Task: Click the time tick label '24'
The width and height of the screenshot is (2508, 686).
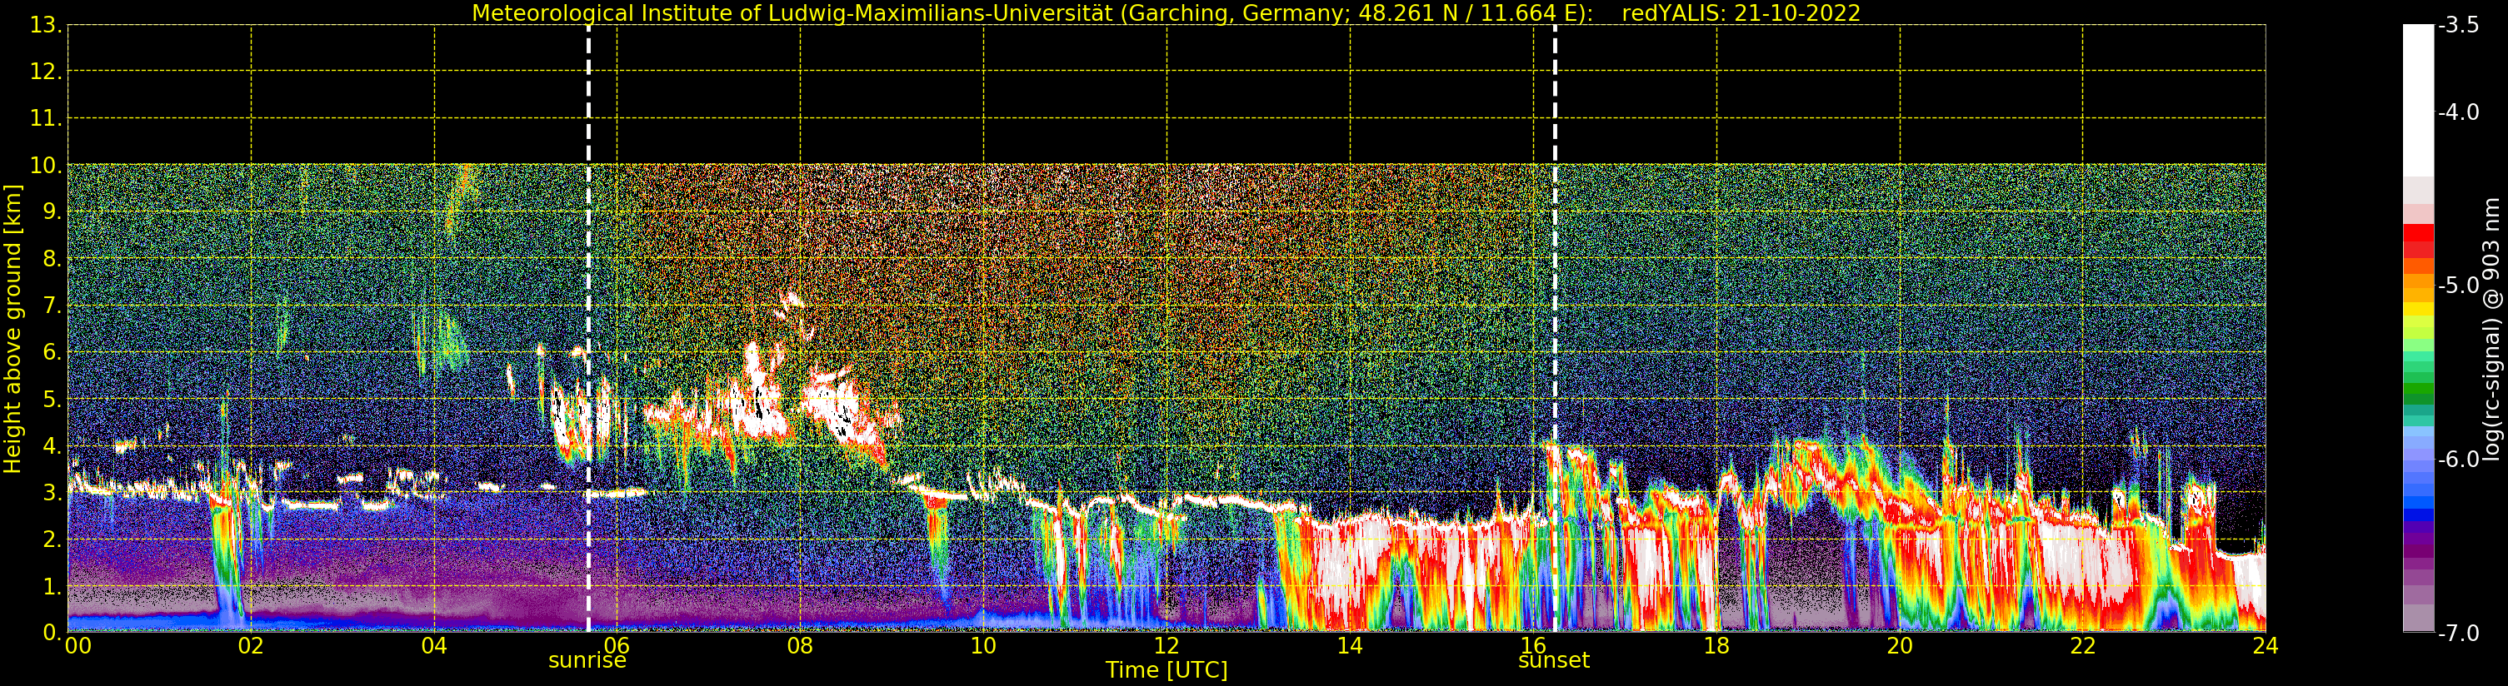Action: click(2266, 646)
